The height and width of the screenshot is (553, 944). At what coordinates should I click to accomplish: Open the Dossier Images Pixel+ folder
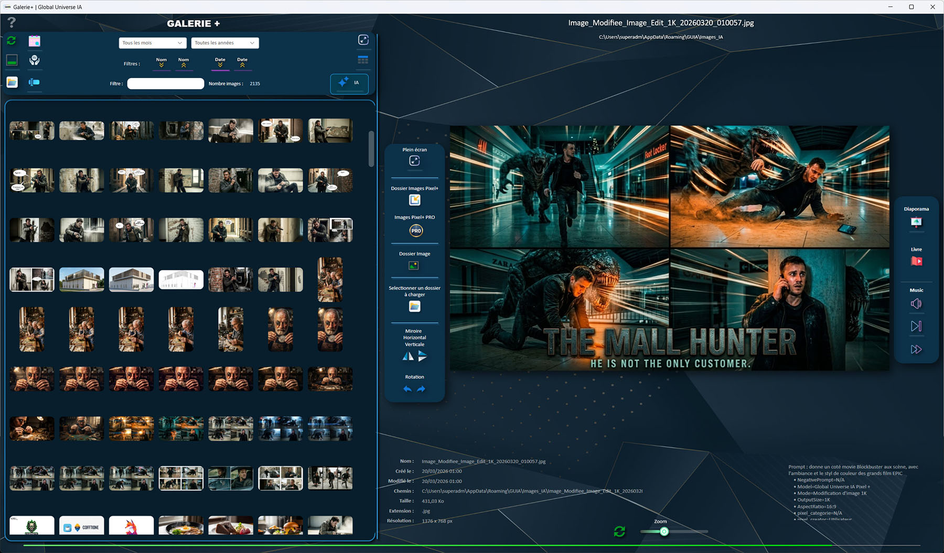[414, 200]
